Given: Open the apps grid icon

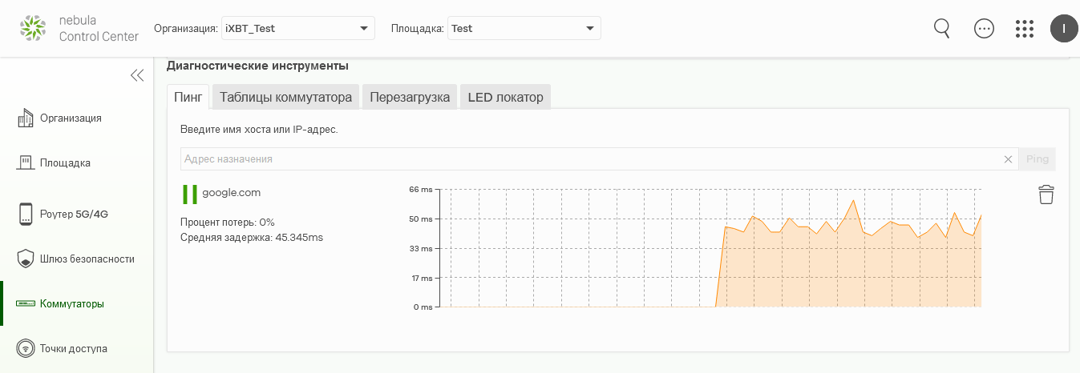Looking at the screenshot, I should (1024, 29).
